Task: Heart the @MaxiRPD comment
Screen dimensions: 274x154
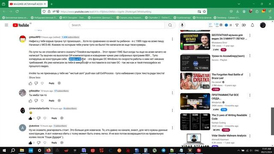Action: coord(42,83)
